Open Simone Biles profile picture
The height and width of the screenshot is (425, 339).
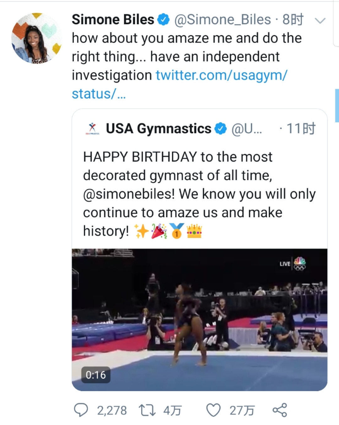click(x=36, y=38)
